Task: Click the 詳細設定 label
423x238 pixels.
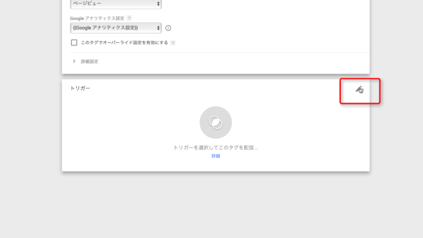Action: coord(90,62)
